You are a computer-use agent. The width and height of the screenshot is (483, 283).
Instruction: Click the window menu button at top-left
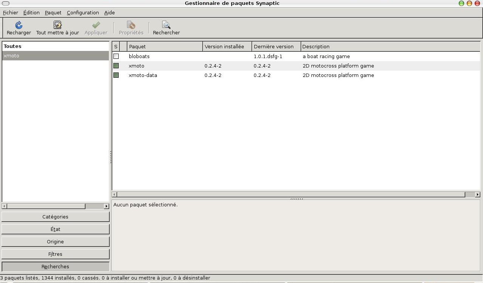pos(6,3)
